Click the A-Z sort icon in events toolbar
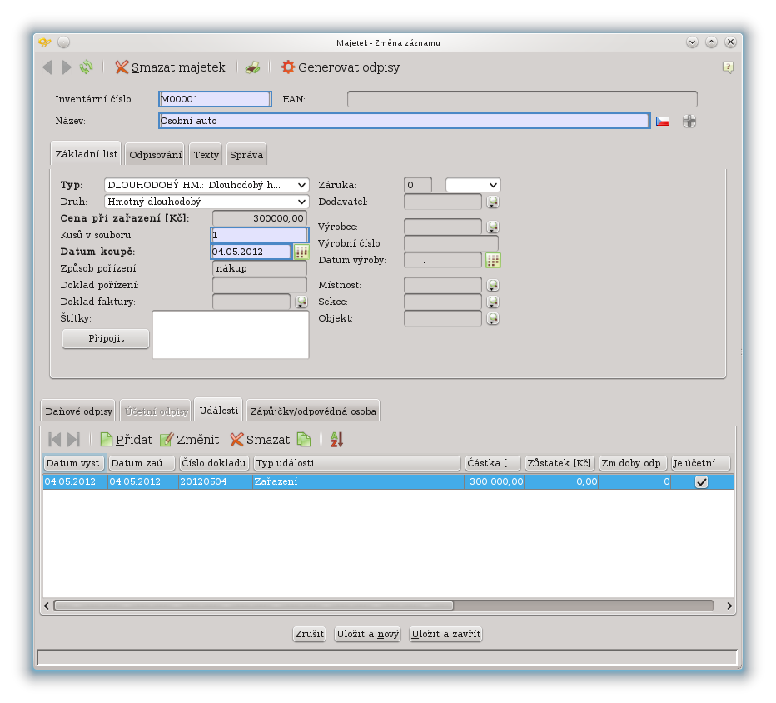The width and height of the screenshot is (776, 703). (336, 440)
